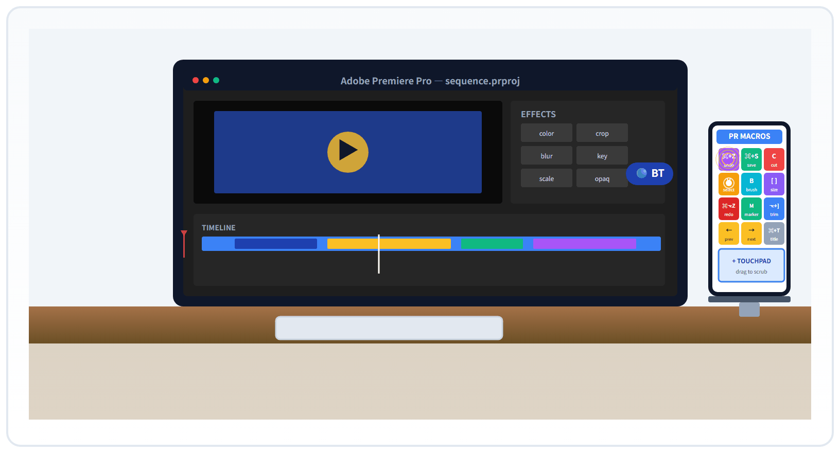Tap the save macro key
Viewport: 840px width, 453px height.
[x=751, y=159]
